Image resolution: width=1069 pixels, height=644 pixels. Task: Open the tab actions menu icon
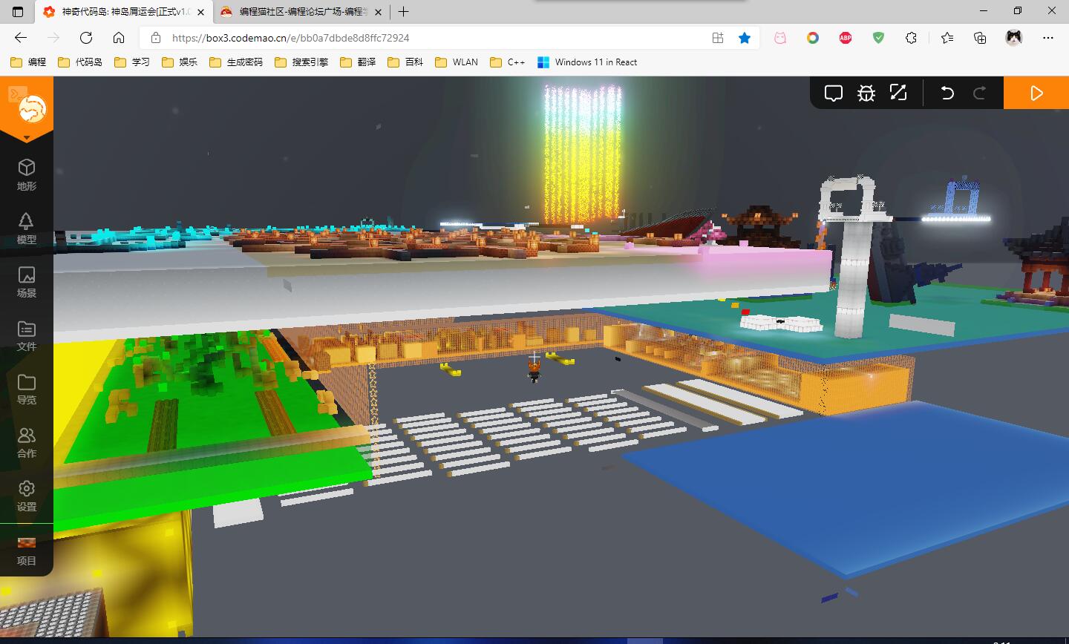(x=18, y=12)
